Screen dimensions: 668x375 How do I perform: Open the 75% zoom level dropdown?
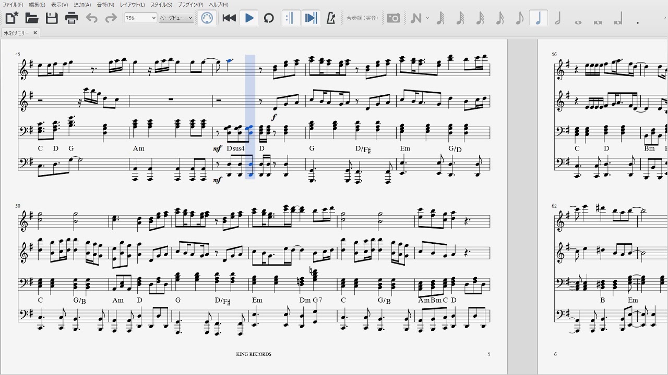(140, 18)
